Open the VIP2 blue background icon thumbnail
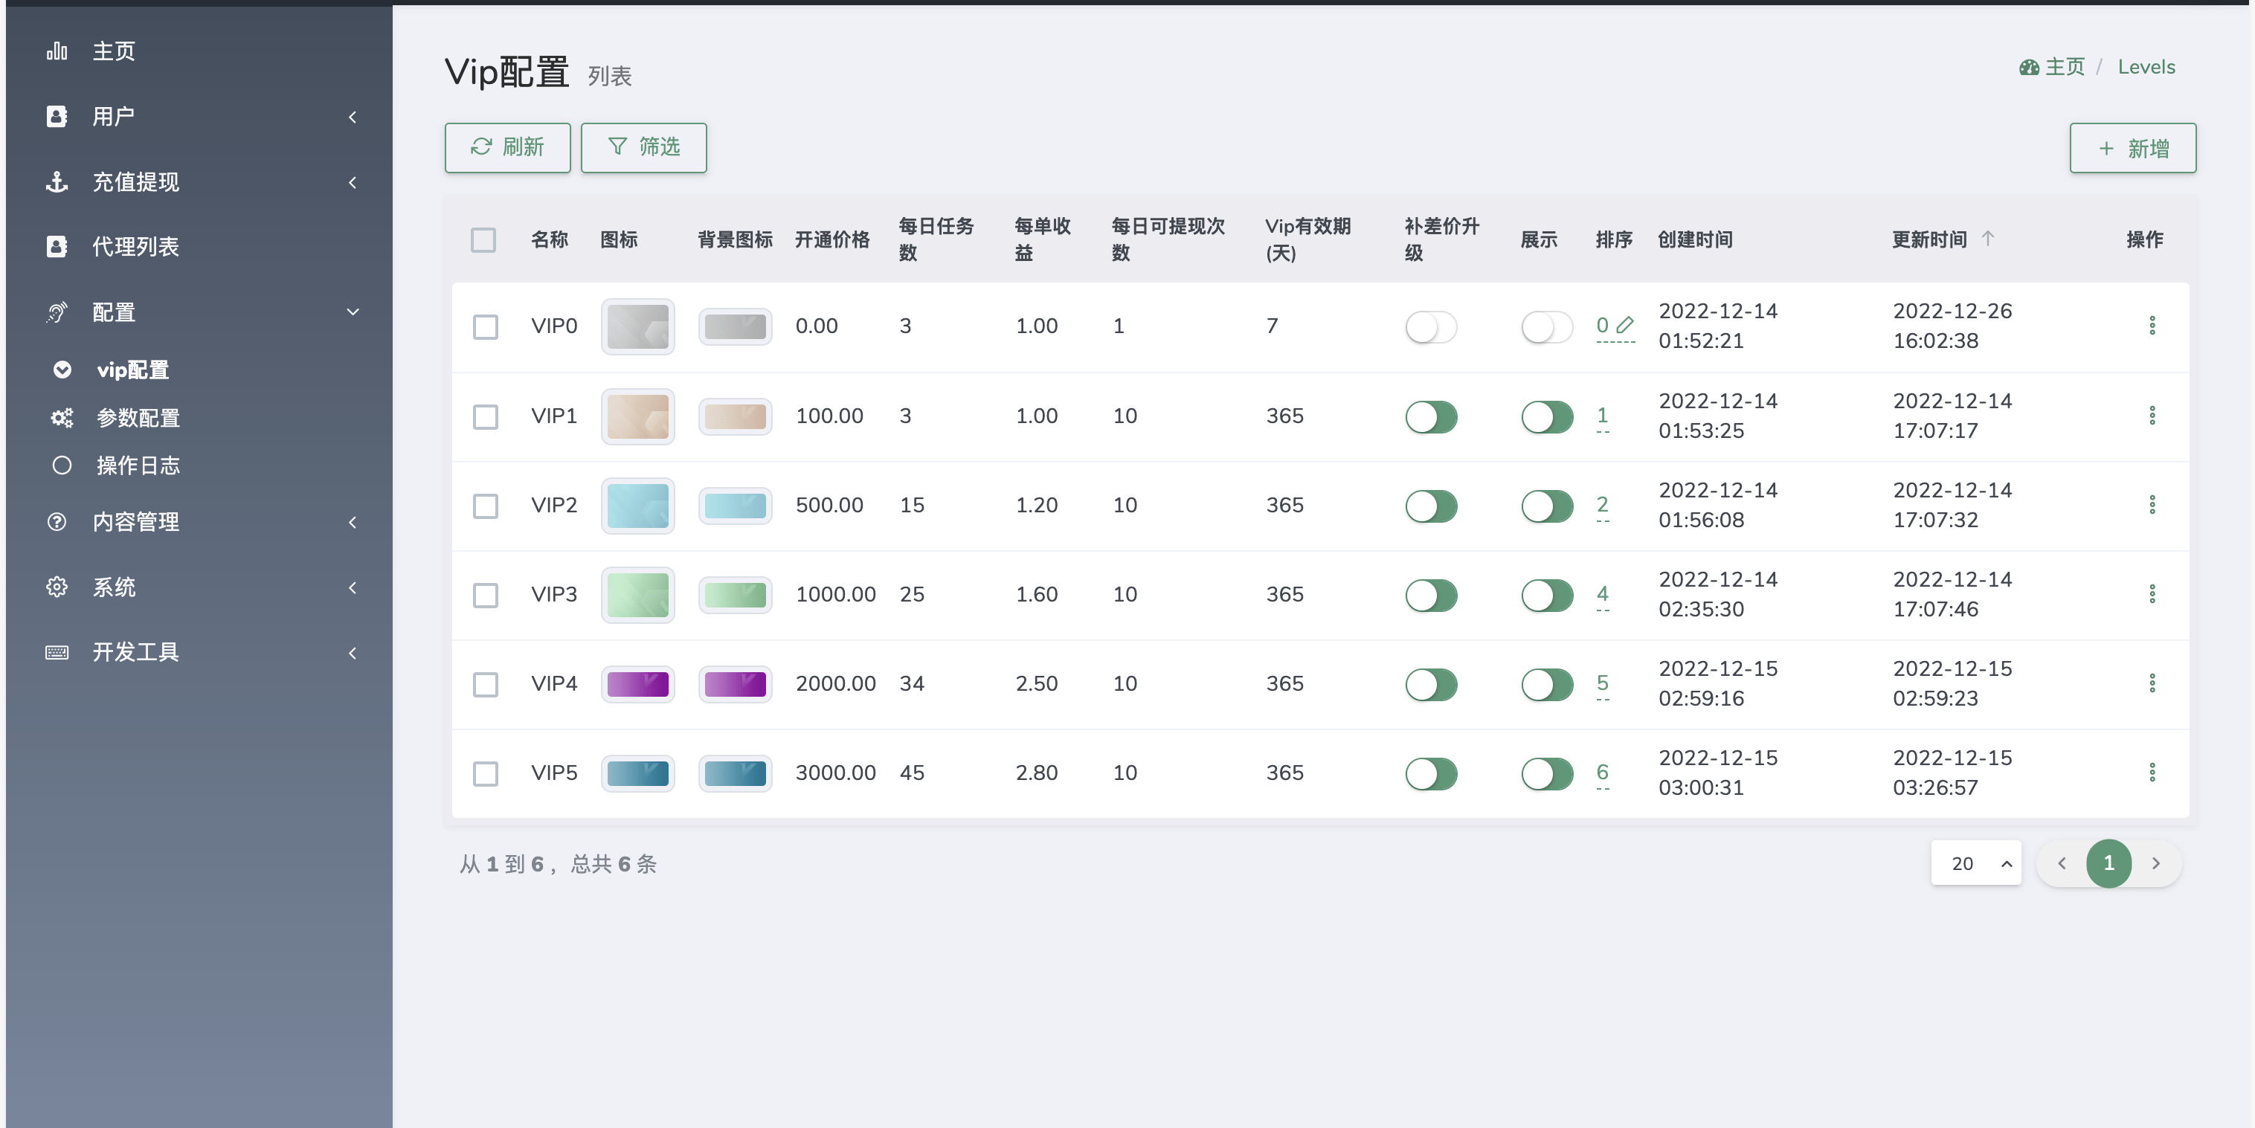Image resolution: width=2255 pixels, height=1128 pixels. click(736, 506)
